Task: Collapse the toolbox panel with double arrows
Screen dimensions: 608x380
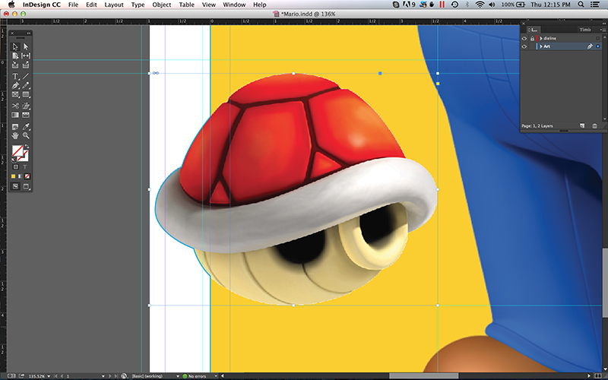Action: coord(28,33)
